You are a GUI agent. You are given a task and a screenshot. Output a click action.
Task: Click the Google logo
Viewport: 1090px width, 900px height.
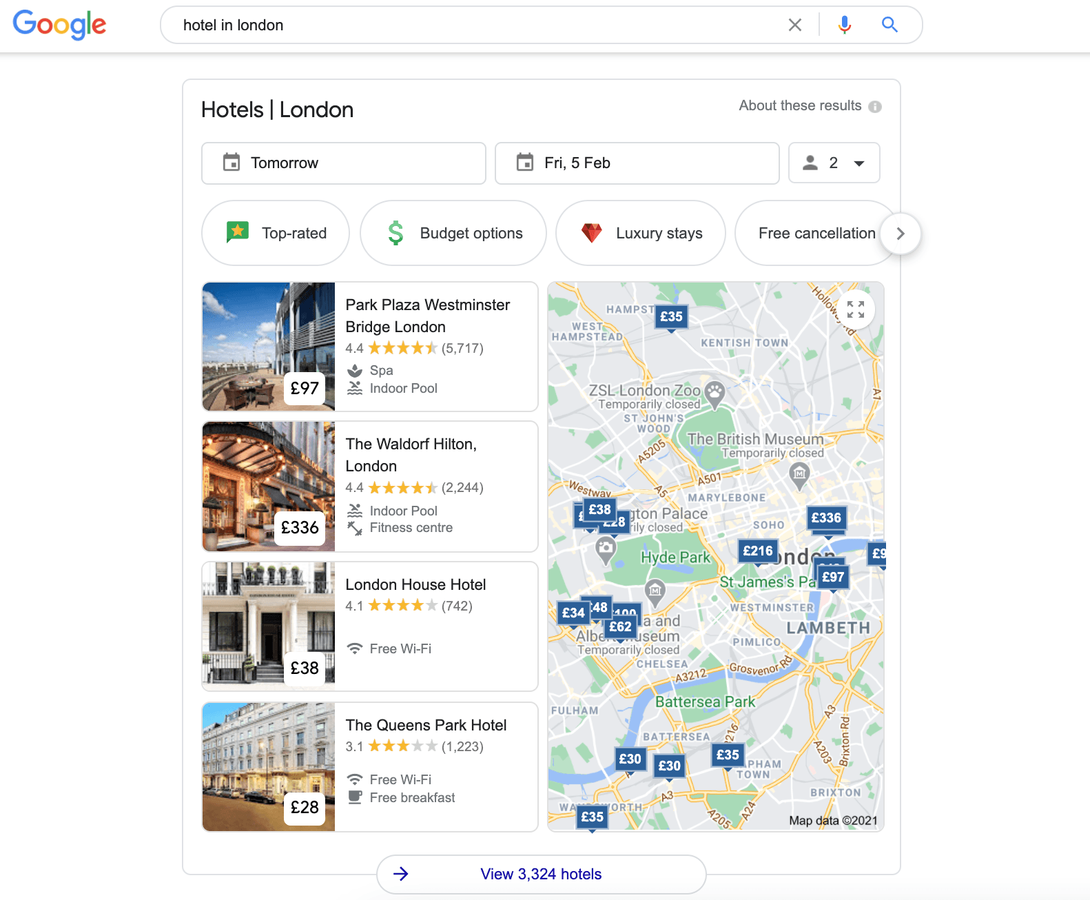[x=60, y=25]
